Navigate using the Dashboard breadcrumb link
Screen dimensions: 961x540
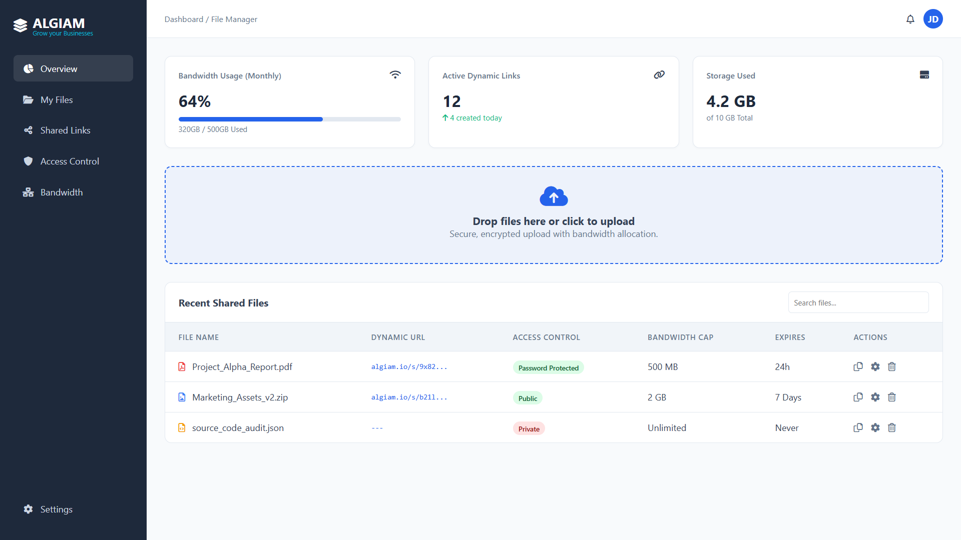(183, 19)
